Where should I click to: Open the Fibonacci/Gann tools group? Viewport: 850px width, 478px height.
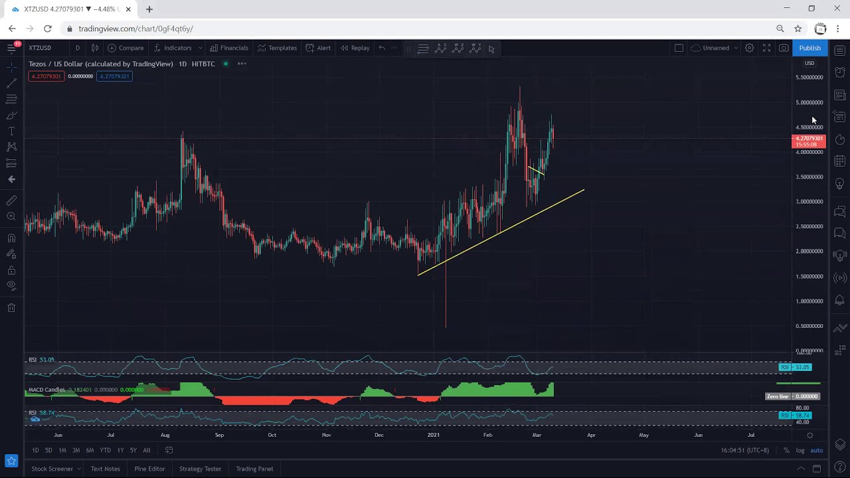(x=11, y=100)
